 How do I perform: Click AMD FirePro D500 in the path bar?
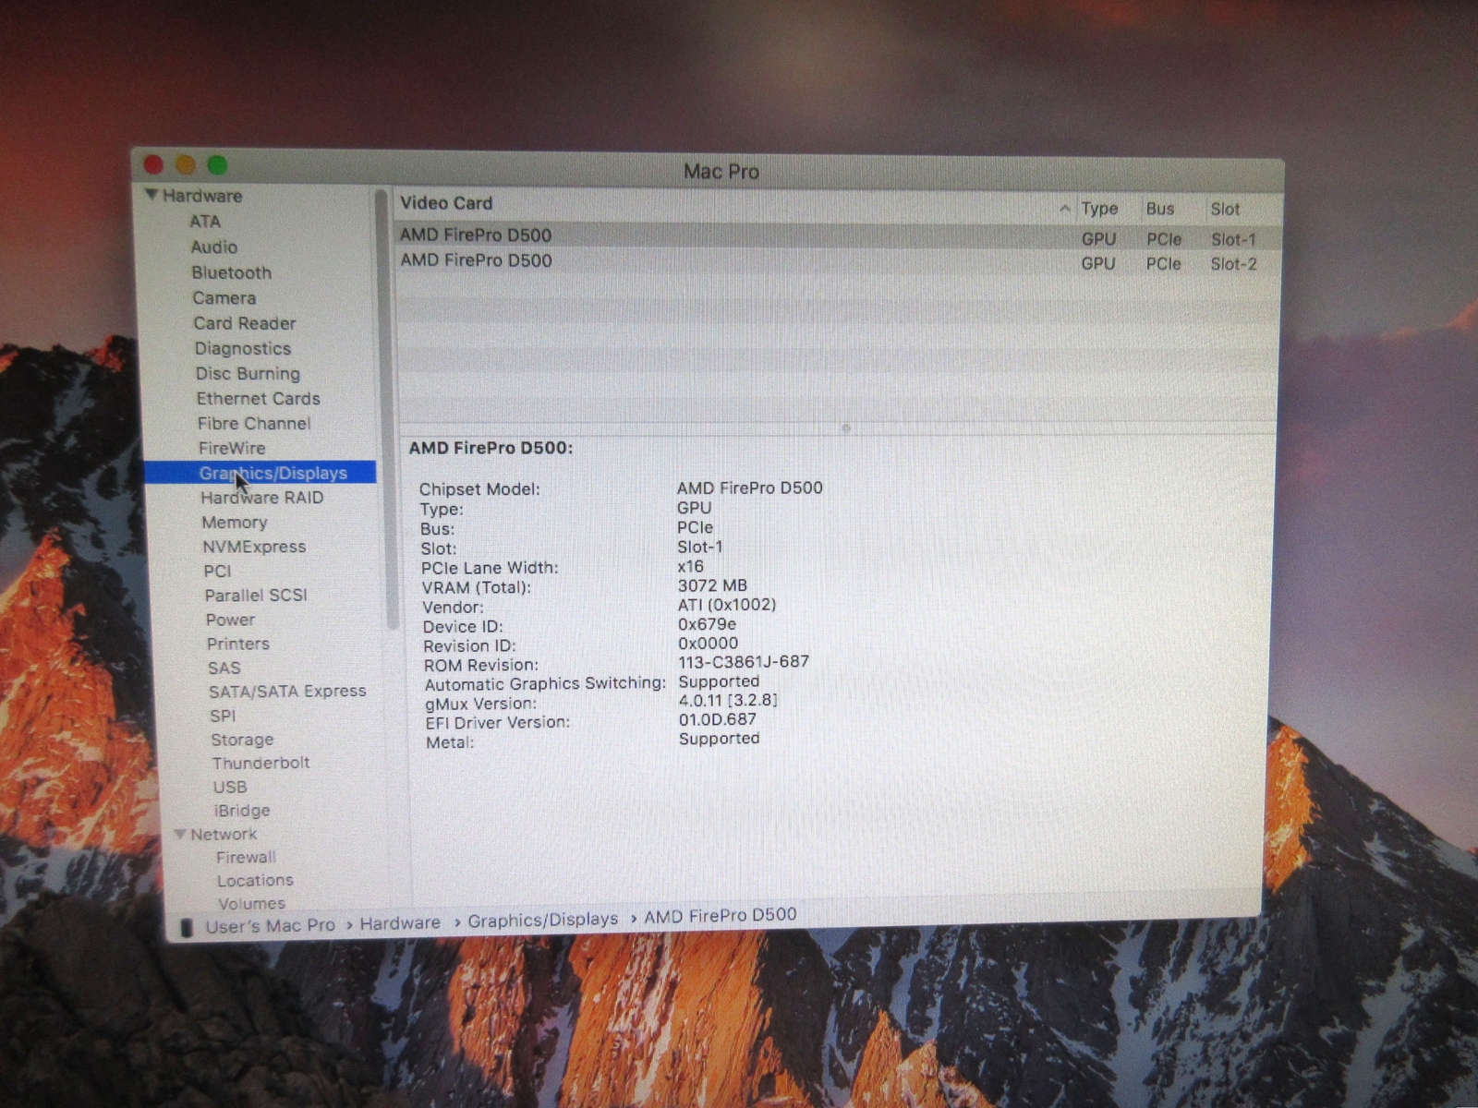(x=721, y=916)
